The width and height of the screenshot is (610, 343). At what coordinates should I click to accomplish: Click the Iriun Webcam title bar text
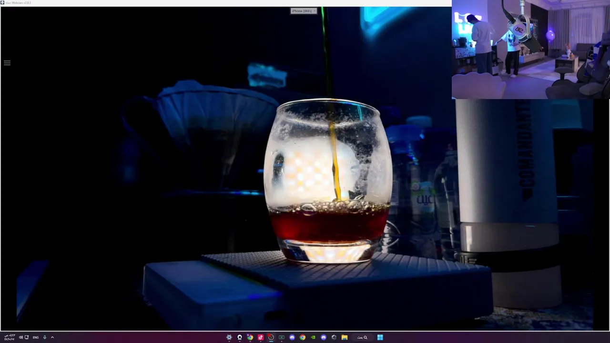[x=18, y=3]
